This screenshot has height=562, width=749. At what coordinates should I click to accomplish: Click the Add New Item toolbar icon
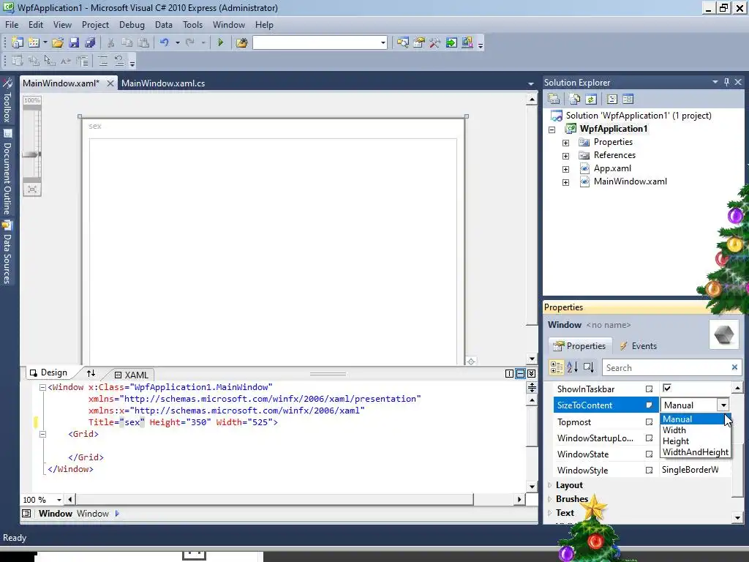click(x=34, y=43)
